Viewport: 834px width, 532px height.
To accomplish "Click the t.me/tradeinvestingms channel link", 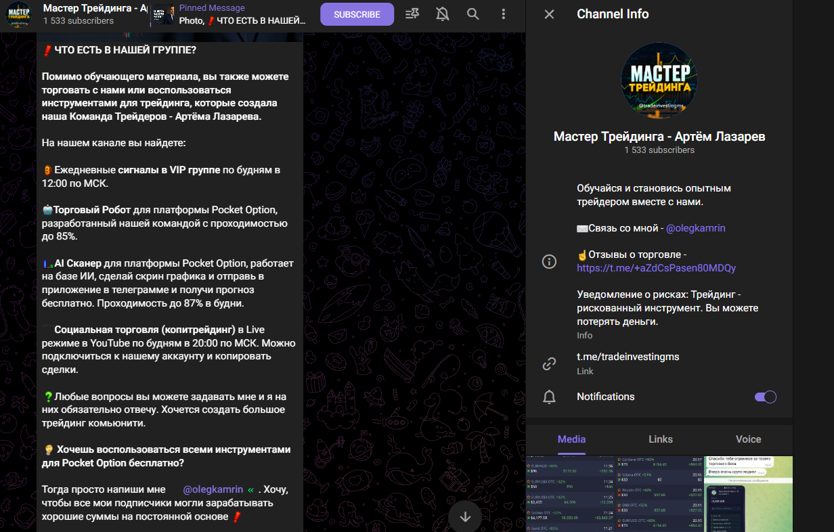I will tap(628, 357).
